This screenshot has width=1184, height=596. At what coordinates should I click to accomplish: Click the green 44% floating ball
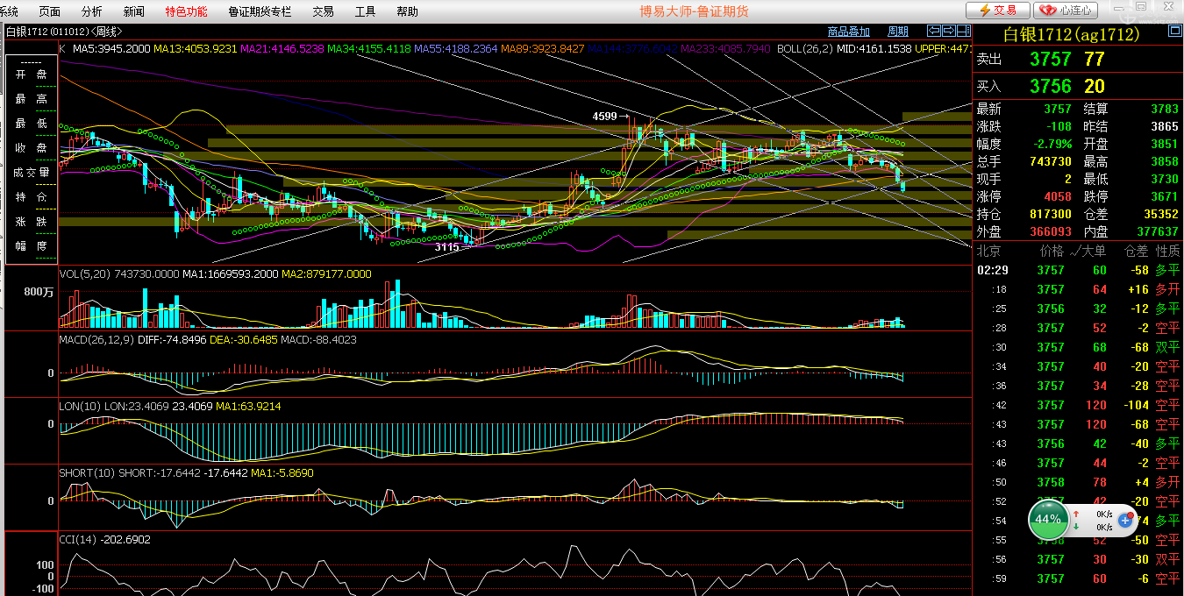click(x=1048, y=519)
